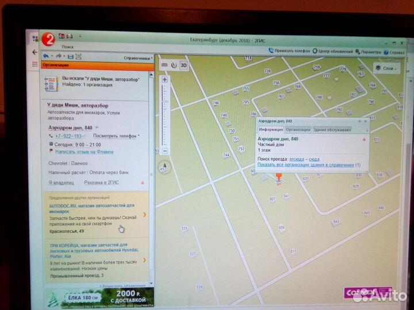414x310 pixels.
Task: Click the map zoom out minus button
Action: pos(165,151)
